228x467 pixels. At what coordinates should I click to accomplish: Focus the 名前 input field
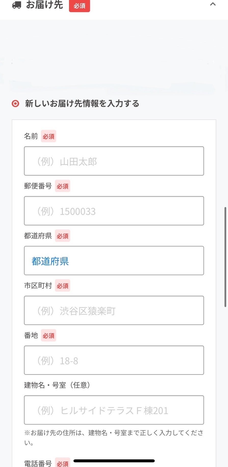[114, 161]
